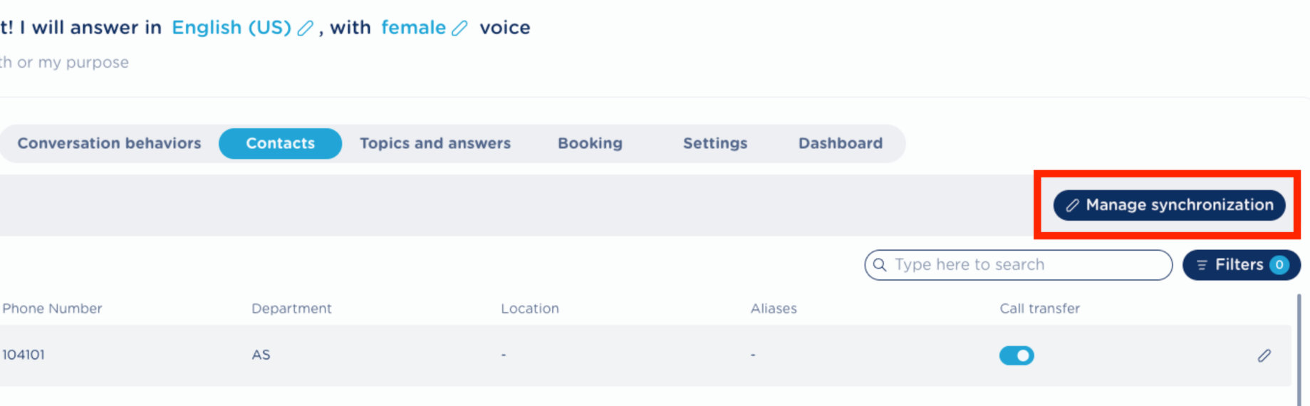Click the filter lines icon on Filters
Image resolution: width=1310 pixels, height=406 pixels.
coord(1202,265)
